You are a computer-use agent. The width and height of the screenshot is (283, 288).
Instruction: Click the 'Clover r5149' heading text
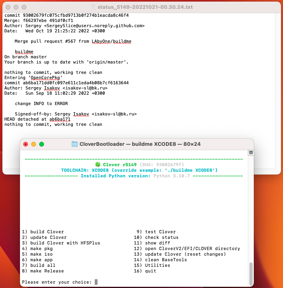pos(120,165)
